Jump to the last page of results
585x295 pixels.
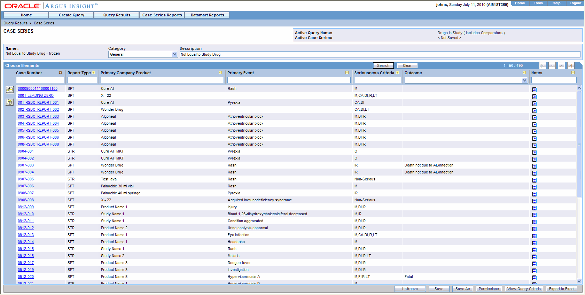coord(571,65)
